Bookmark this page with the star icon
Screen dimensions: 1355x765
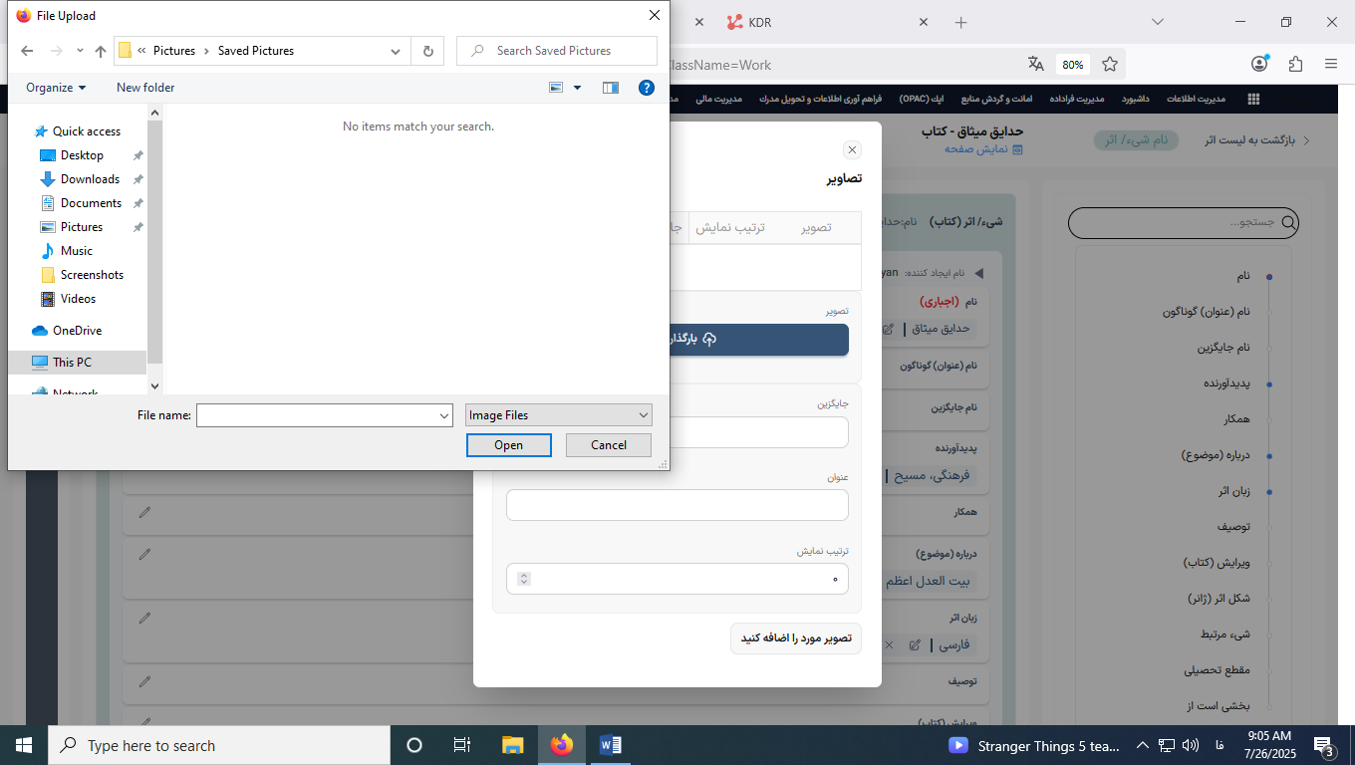tap(1110, 65)
